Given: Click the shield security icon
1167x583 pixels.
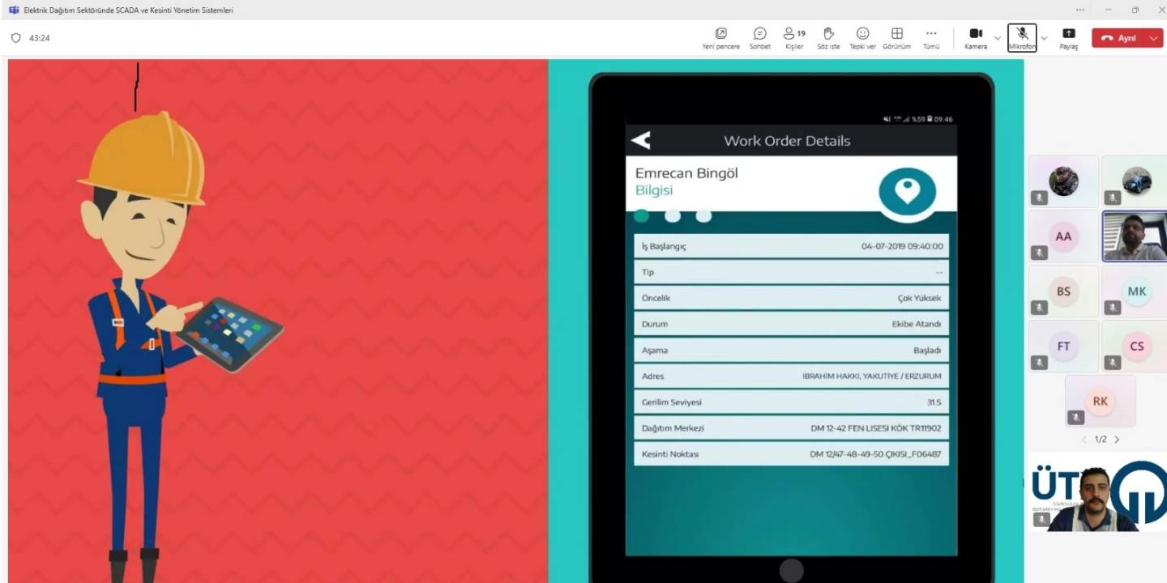Looking at the screenshot, I should 15,38.
